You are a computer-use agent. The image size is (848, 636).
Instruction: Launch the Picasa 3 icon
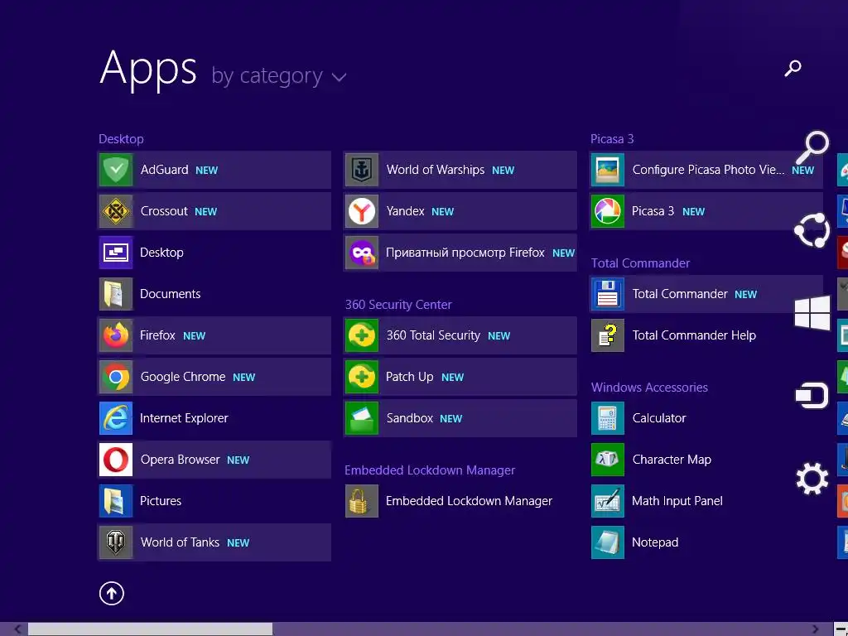pos(608,211)
